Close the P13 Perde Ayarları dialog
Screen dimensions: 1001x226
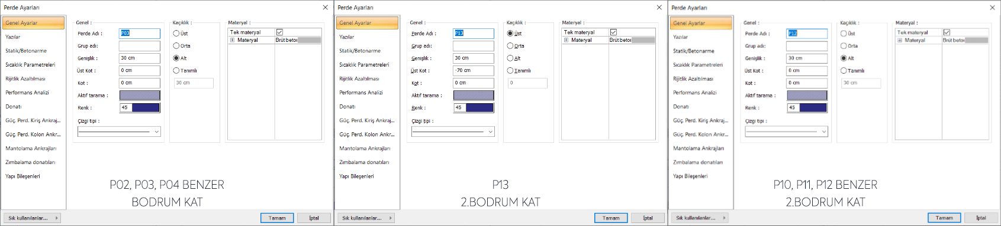tap(659, 8)
